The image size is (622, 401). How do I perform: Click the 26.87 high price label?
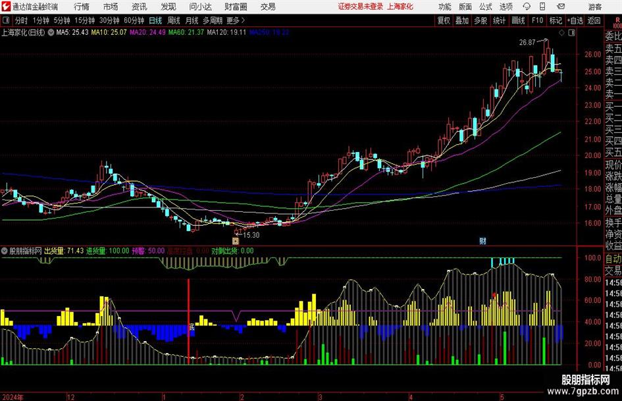pos(527,43)
